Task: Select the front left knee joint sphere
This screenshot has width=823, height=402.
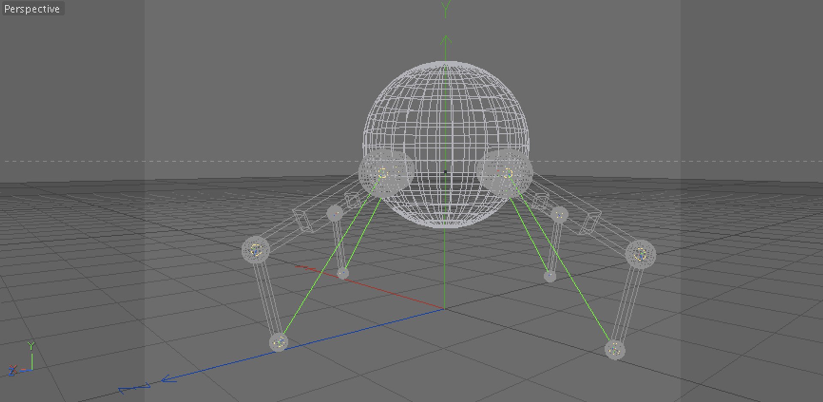Action: (x=256, y=250)
